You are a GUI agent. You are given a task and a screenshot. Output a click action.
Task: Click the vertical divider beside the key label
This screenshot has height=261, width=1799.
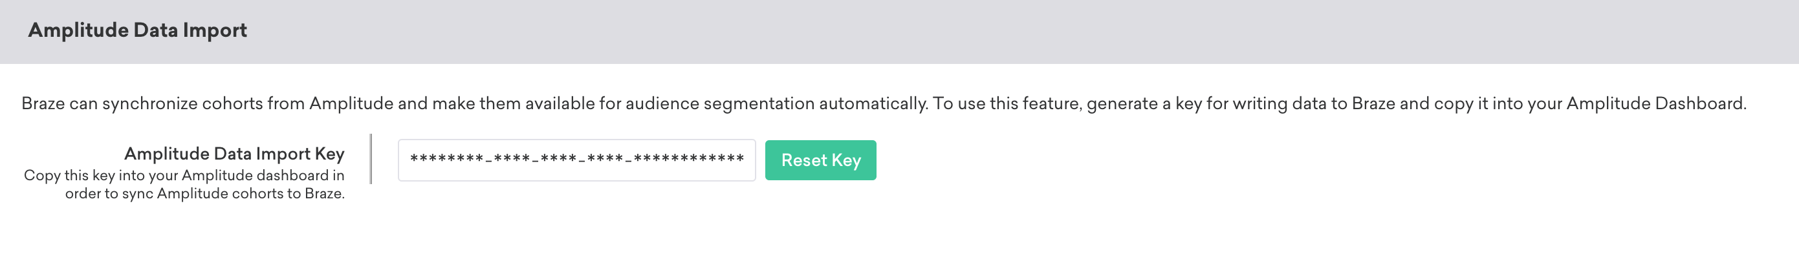(x=371, y=159)
